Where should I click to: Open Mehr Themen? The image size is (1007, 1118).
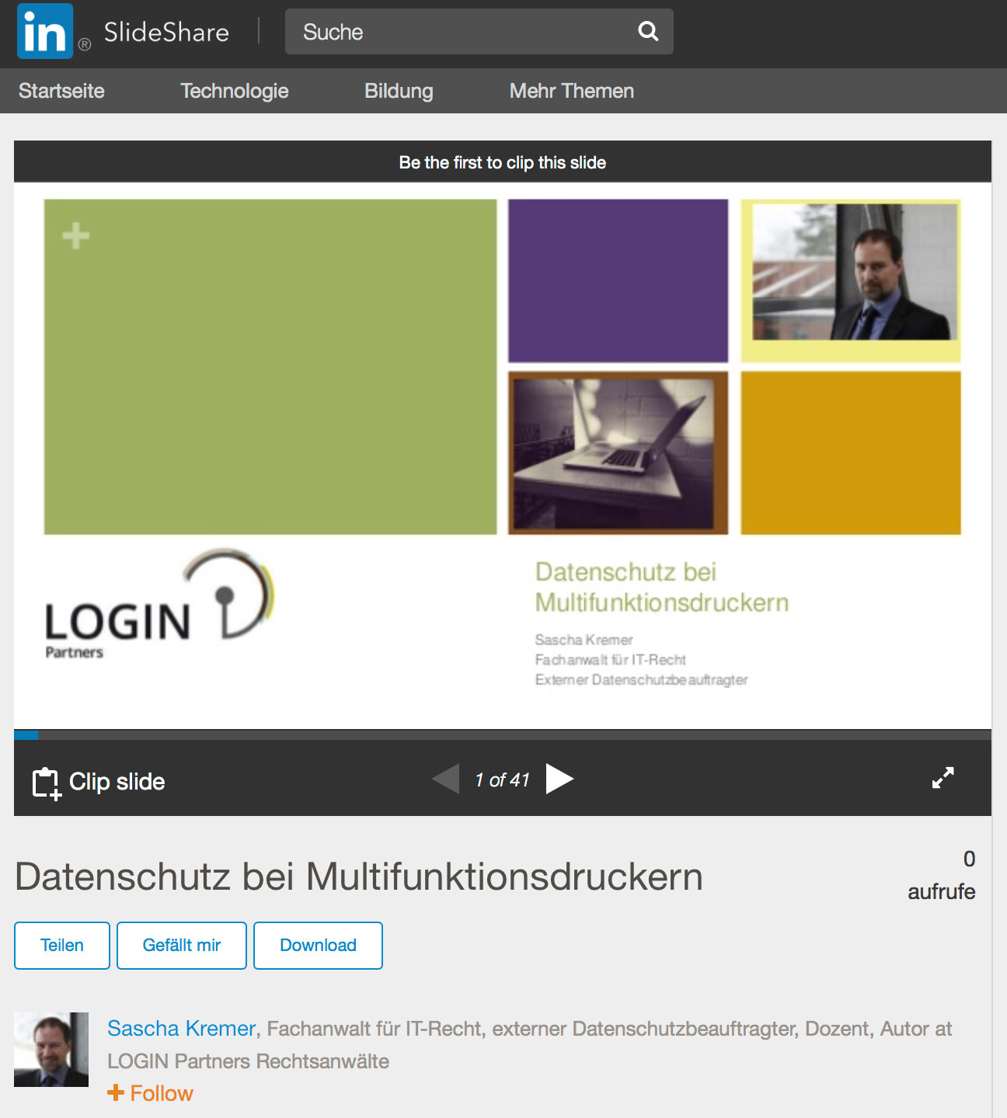tap(571, 91)
